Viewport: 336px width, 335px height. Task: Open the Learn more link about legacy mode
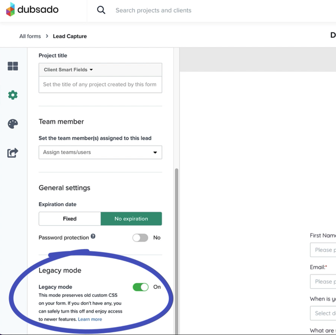tap(90, 319)
